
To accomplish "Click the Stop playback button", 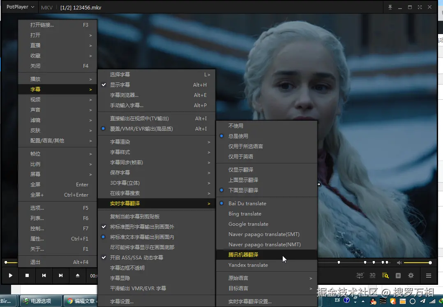I will tap(27, 275).
